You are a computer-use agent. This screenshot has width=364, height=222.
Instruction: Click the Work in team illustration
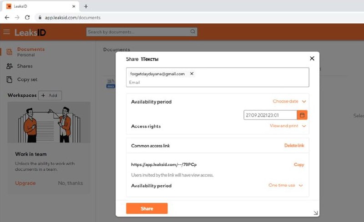49,123
